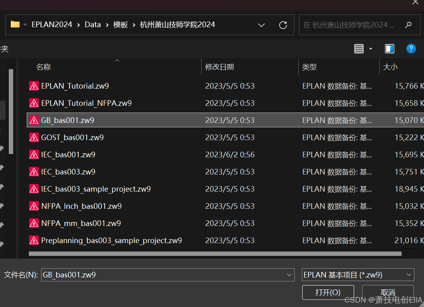Viewport: 424px width, 307px height.
Task: Toggle the preview pane
Action: click(390, 49)
